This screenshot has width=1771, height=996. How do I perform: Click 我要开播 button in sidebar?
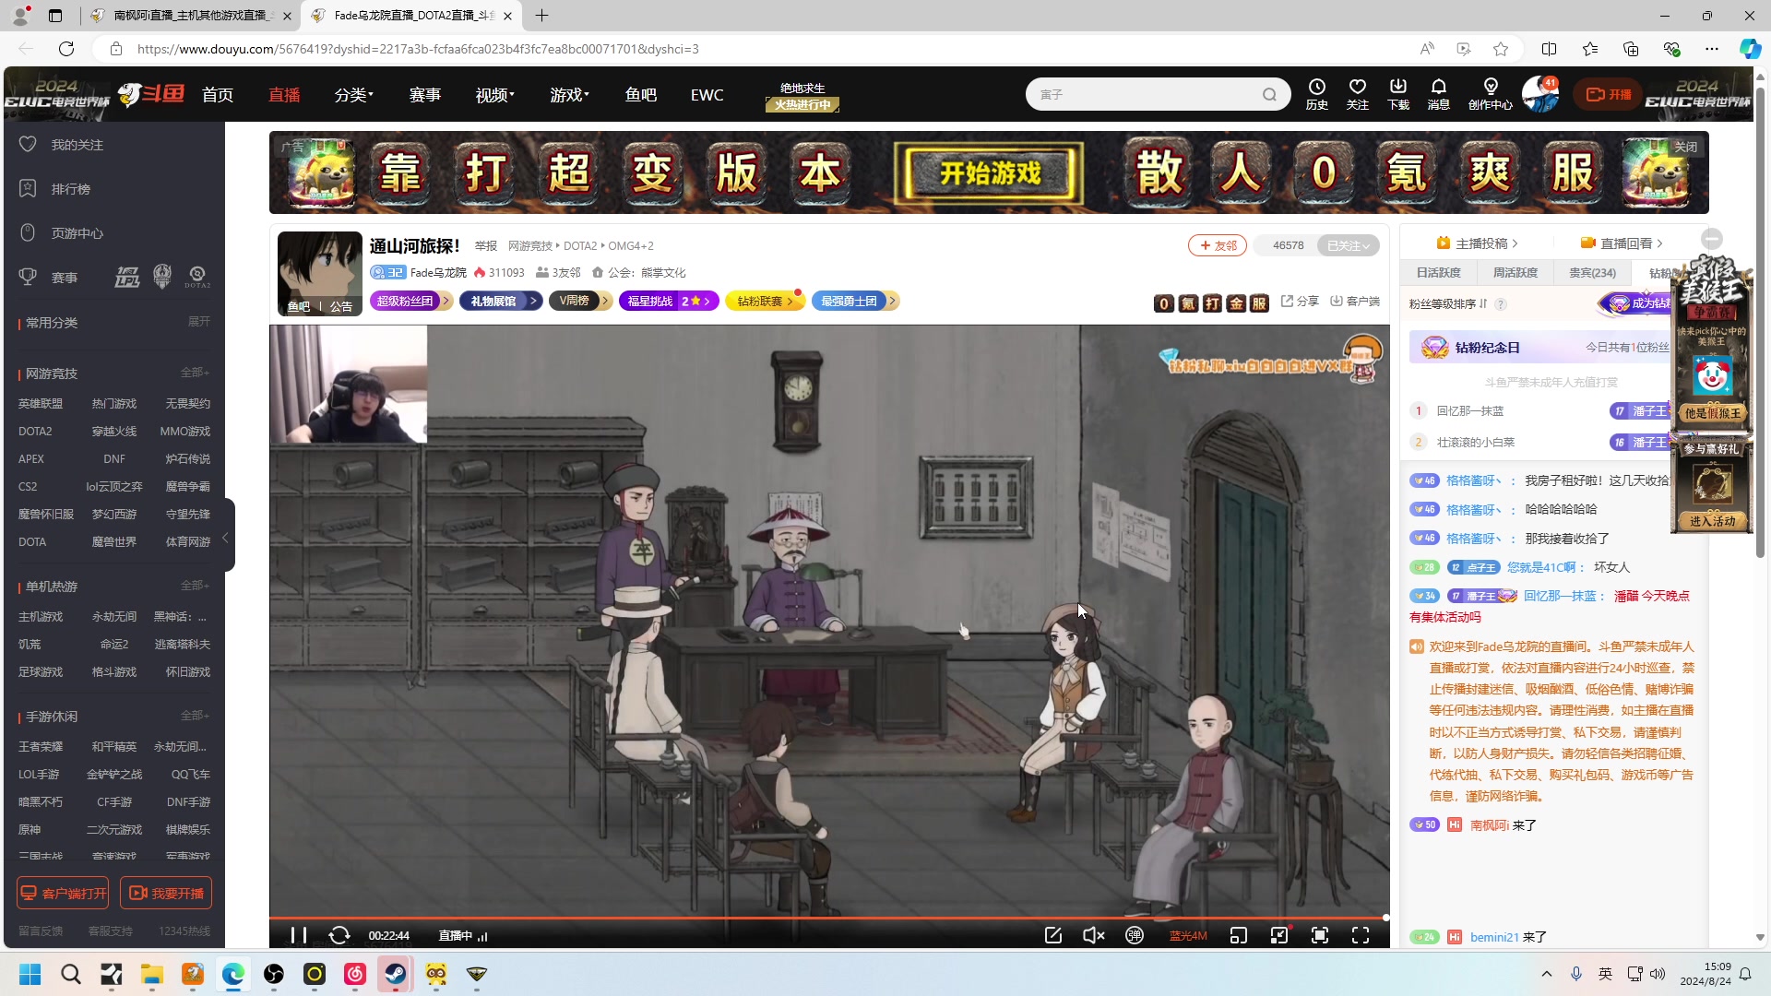[x=166, y=893]
